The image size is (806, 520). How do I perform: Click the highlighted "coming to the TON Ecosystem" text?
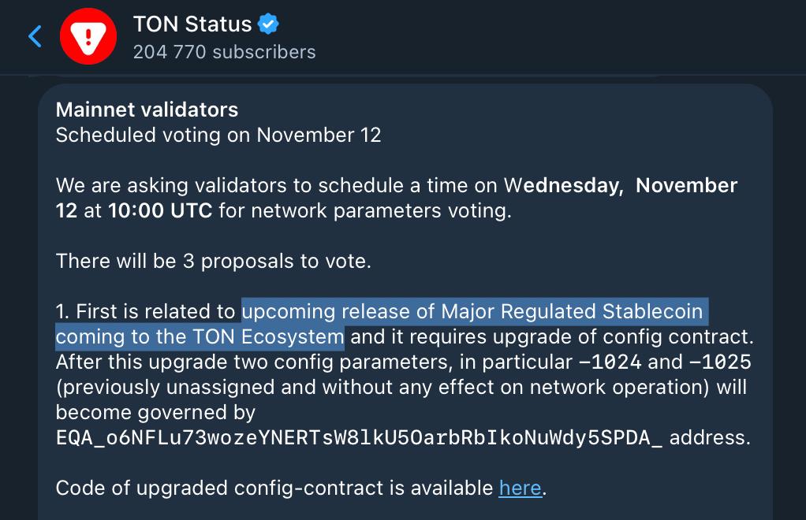coord(200,337)
